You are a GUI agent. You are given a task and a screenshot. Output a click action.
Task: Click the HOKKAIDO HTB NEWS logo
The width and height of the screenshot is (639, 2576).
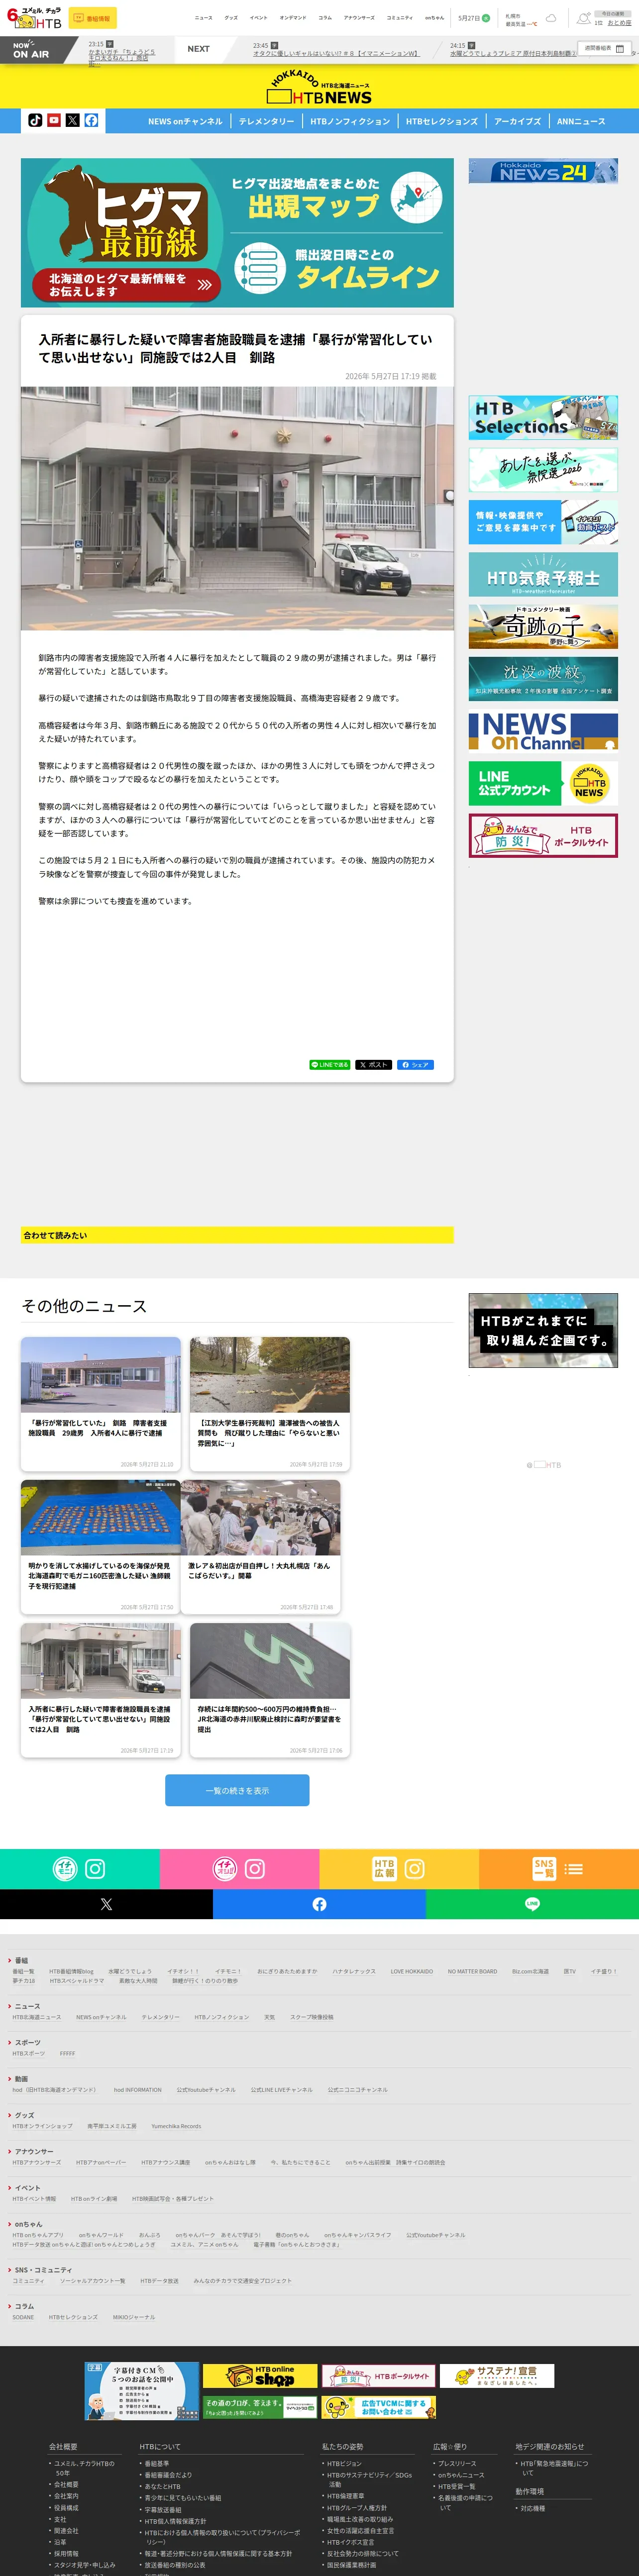click(x=319, y=88)
